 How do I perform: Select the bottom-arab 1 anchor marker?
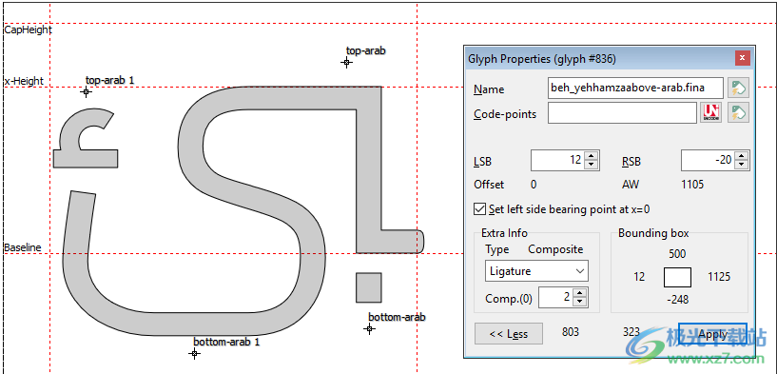[194, 353]
